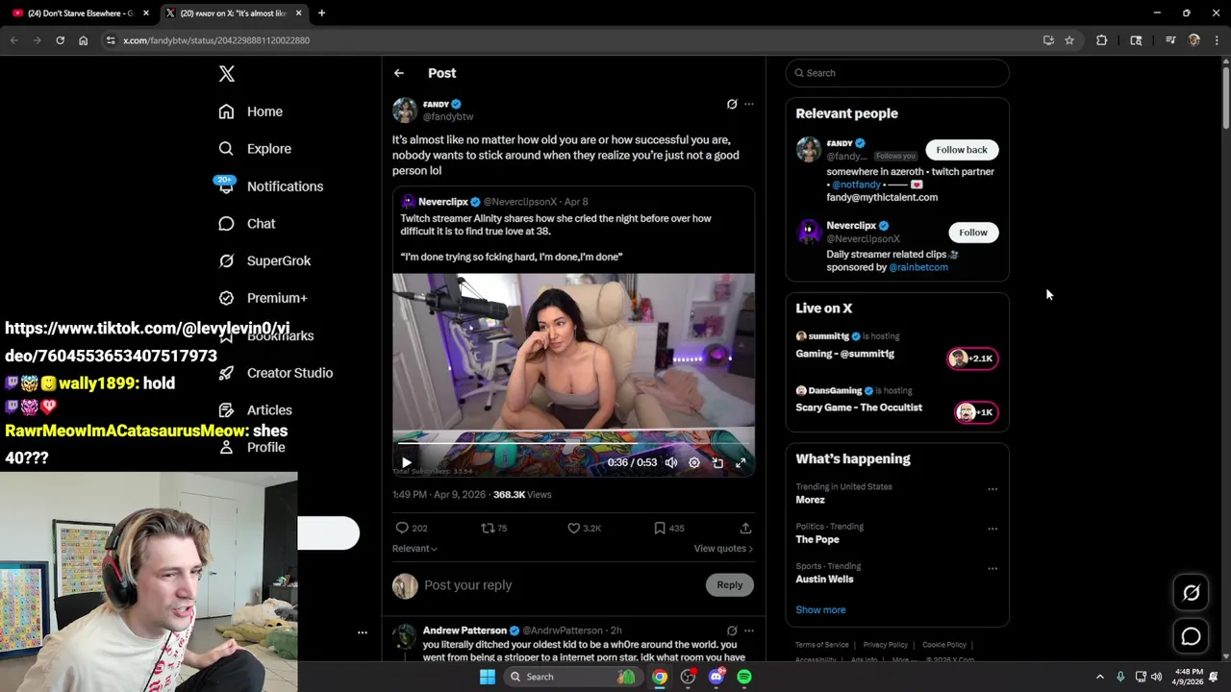The width and height of the screenshot is (1231, 692).
Task: Open overlay three-dot menu near webcam
Action: 363,632
